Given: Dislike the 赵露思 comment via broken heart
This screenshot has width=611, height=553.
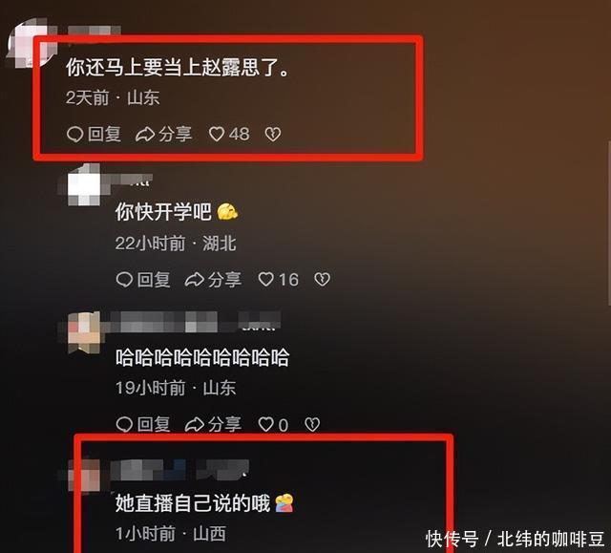Looking at the screenshot, I should (x=273, y=135).
